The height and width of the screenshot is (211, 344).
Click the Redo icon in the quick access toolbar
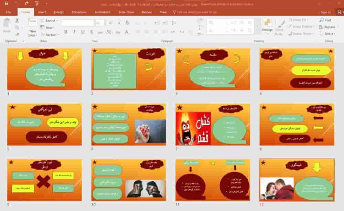coord(26,3)
